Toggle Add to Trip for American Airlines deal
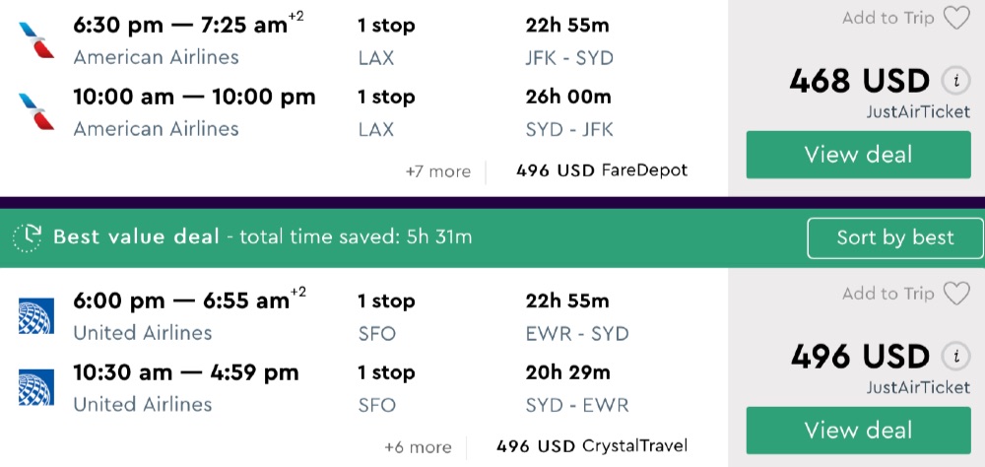 point(887,18)
